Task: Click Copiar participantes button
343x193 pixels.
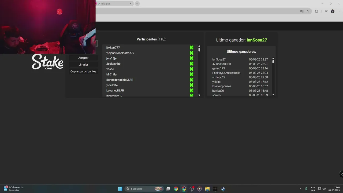Action: [x=83, y=72]
